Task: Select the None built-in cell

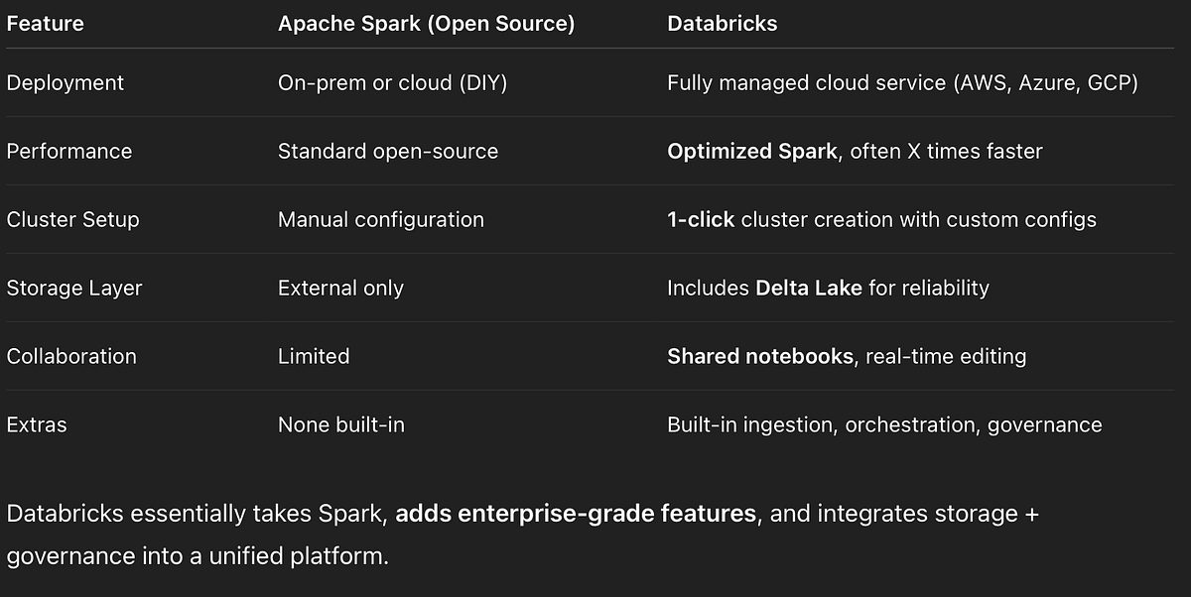Action: pos(340,424)
